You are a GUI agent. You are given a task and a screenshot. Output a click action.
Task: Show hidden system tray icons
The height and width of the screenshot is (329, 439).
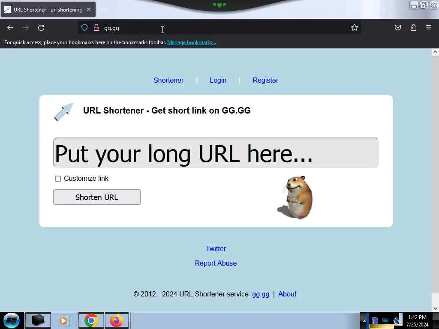click(364, 320)
